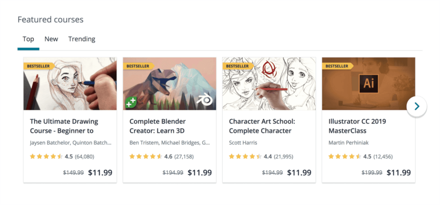Click instructor name Martin Perhiniak

click(x=348, y=143)
